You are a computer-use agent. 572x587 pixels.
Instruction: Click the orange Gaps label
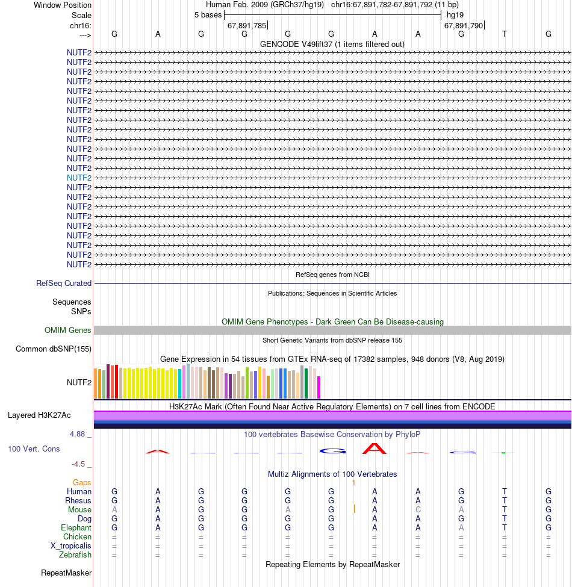point(82,483)
